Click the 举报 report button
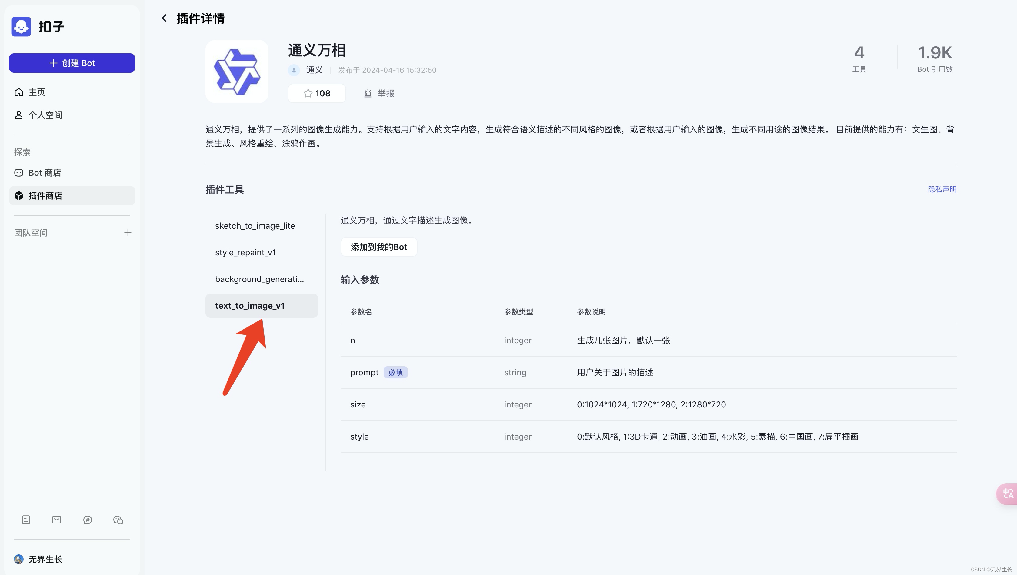 (379, 93)
